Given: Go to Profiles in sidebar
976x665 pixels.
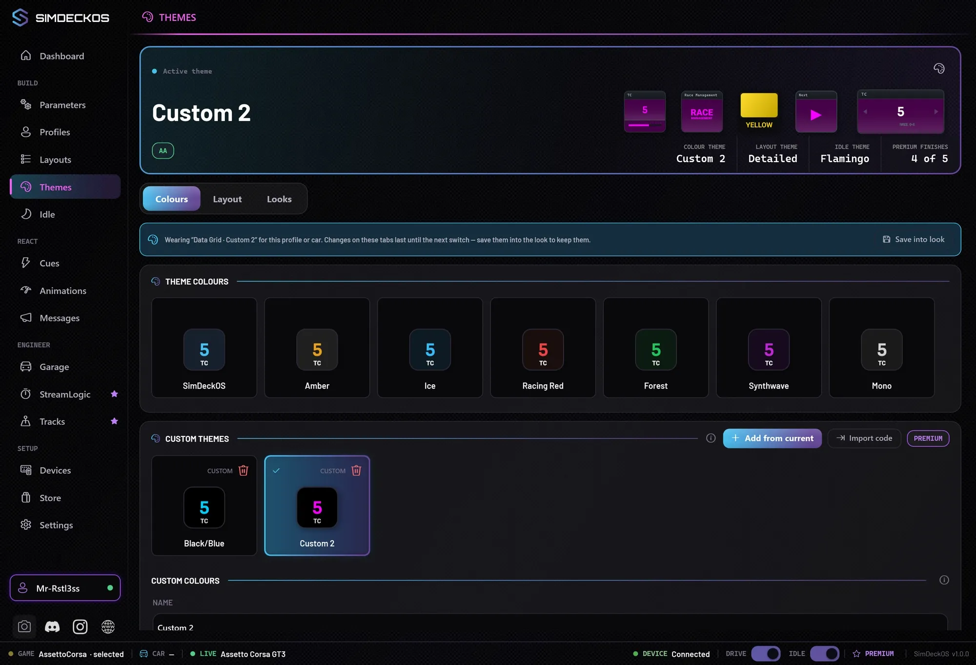Looking at the screenshot, I should (x=65, y=132).
